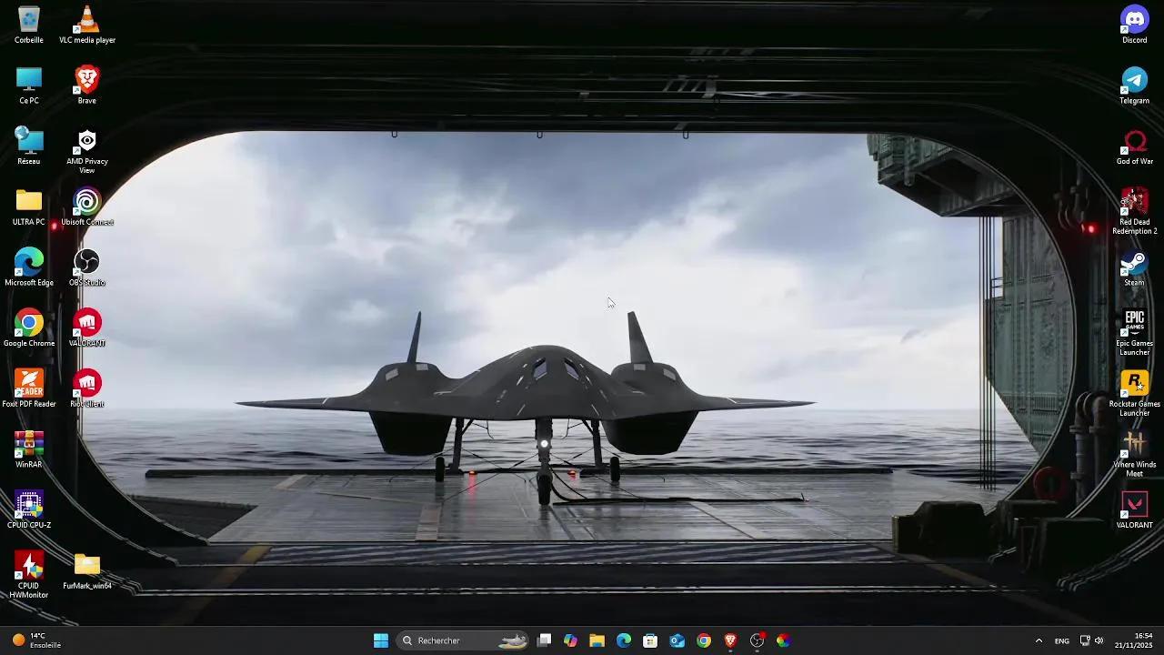Expand the hidden system tray icons chevron
Screen dimensions: 1164x655
1039,640
